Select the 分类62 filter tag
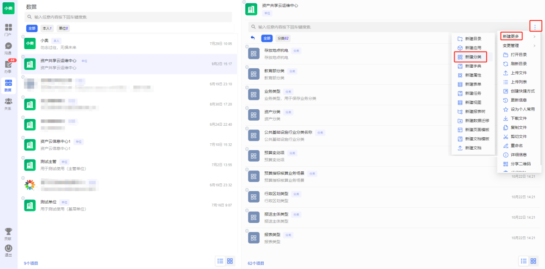545x269 pixels. (283, 38)
